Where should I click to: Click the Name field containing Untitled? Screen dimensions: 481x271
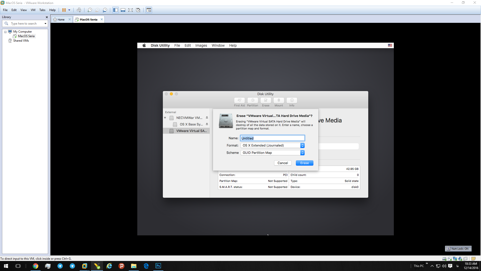click(273, 138)
